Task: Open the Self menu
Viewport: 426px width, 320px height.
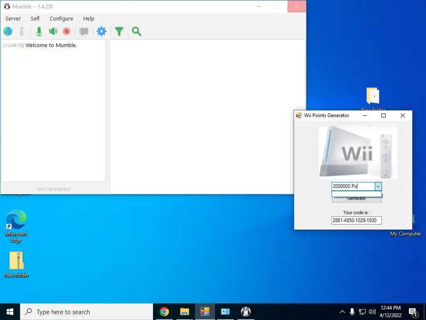Action: click(x=35, y=18)
